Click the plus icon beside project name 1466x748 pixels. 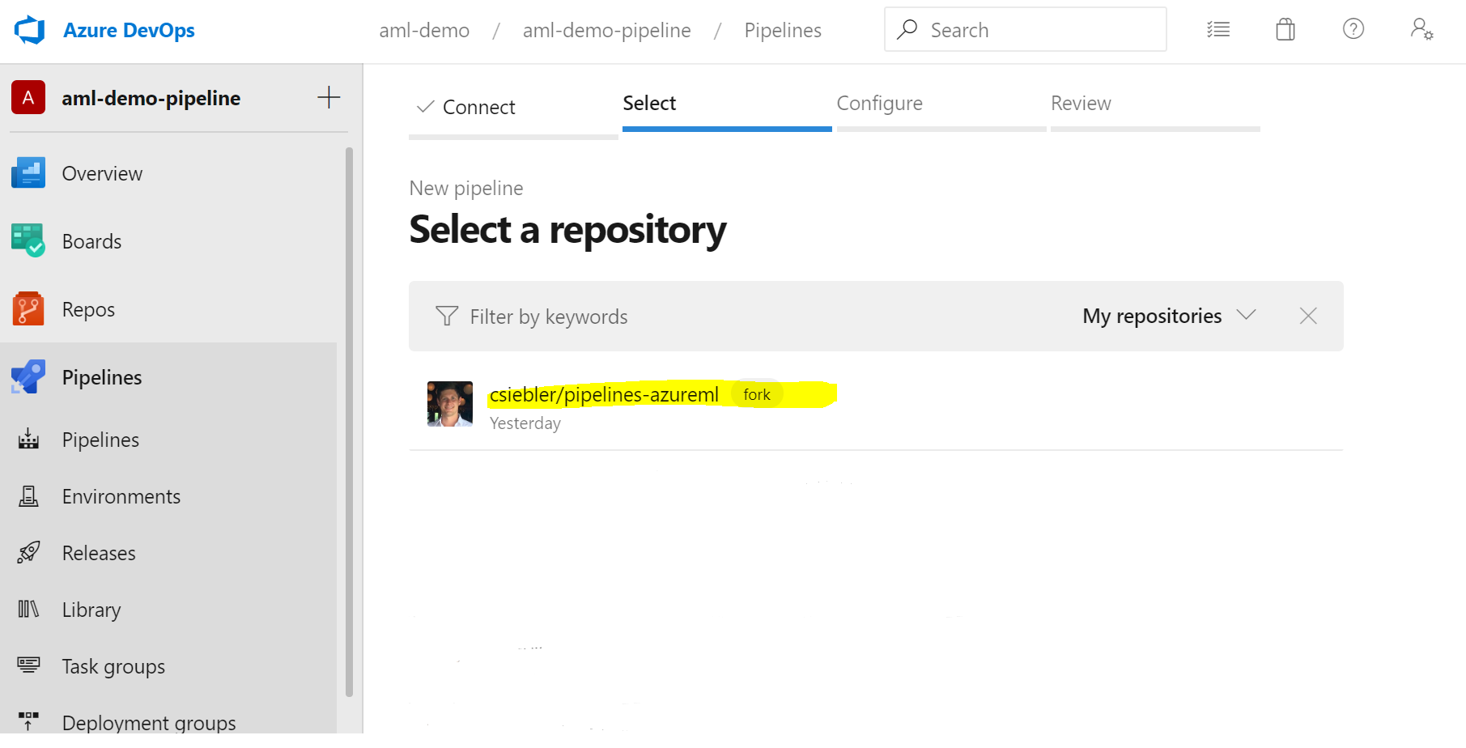pyautogui.click(x=329, y=97)
